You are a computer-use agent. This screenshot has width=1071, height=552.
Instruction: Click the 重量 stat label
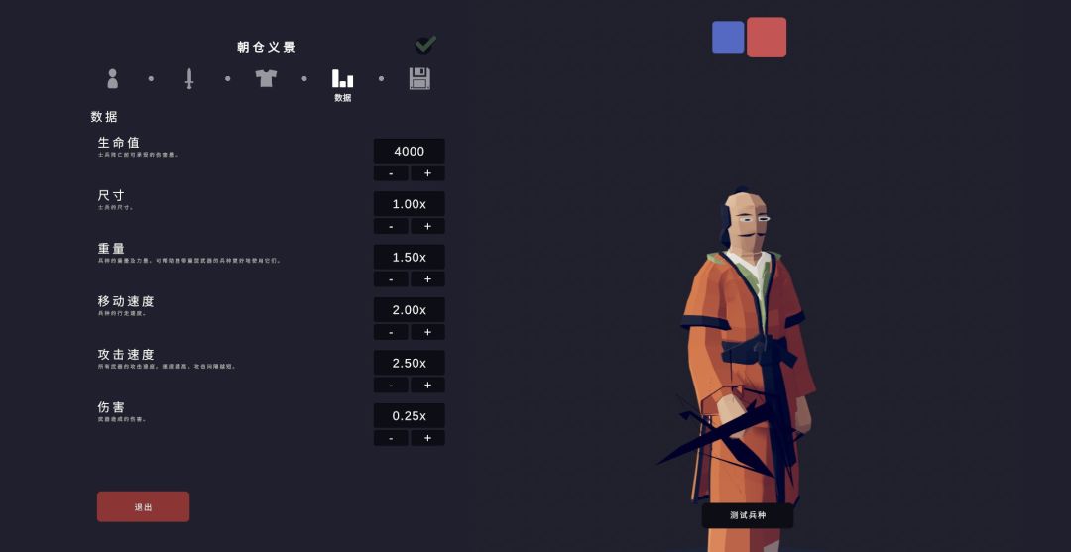click(x=111, y=249)
